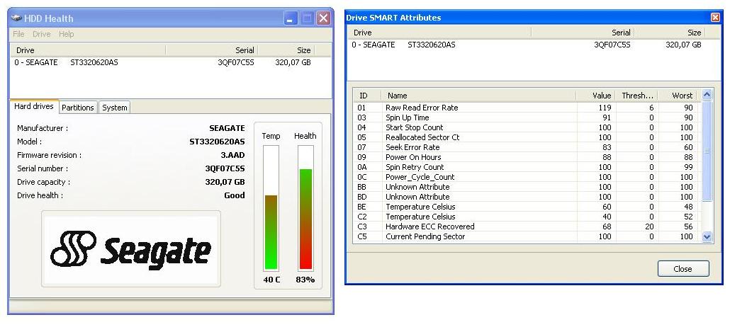Click the 83% health reading
Viewport: 730px width, 327px height.
pyautogui.click(x=305, y=280)
